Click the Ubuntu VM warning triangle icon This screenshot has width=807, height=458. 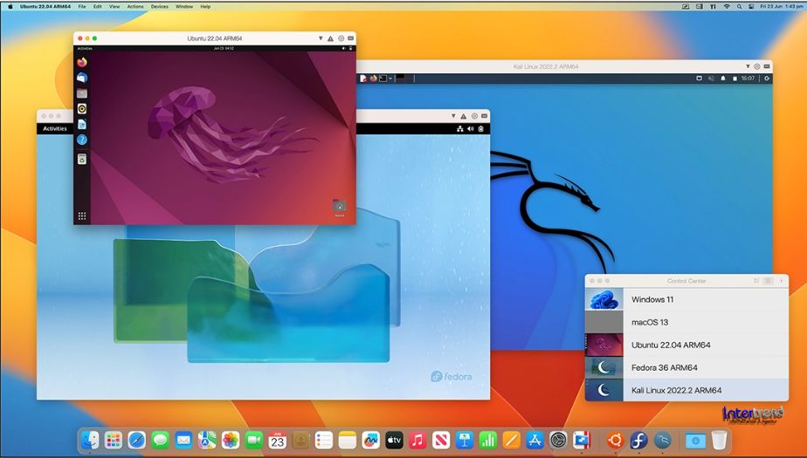click(x=330, y=38)
